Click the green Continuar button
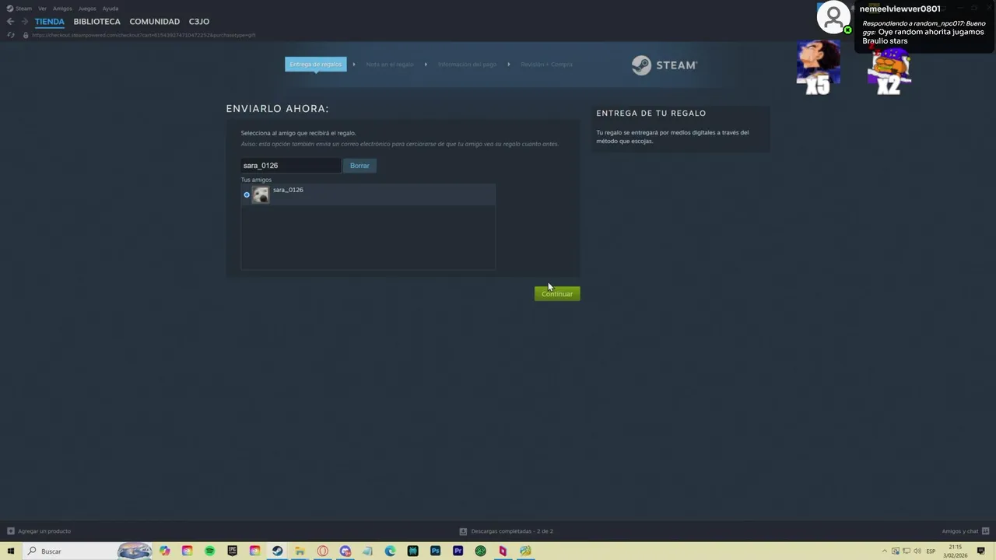The width and height of the screenshot is (996, 560). click(557, 293)
